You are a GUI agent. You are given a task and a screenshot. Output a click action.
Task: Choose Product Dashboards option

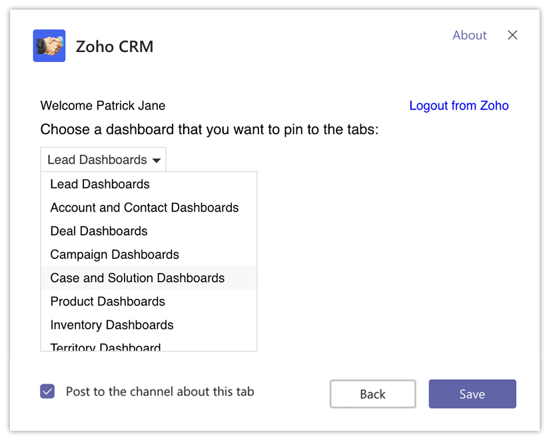click(149, 302)
